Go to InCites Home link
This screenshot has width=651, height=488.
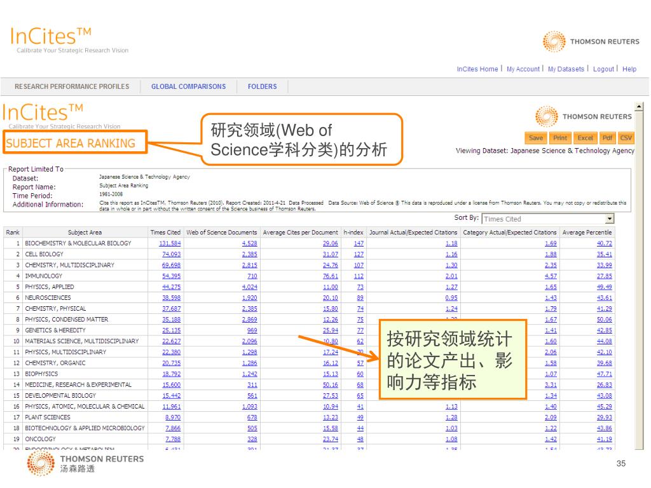click(477, 69)
